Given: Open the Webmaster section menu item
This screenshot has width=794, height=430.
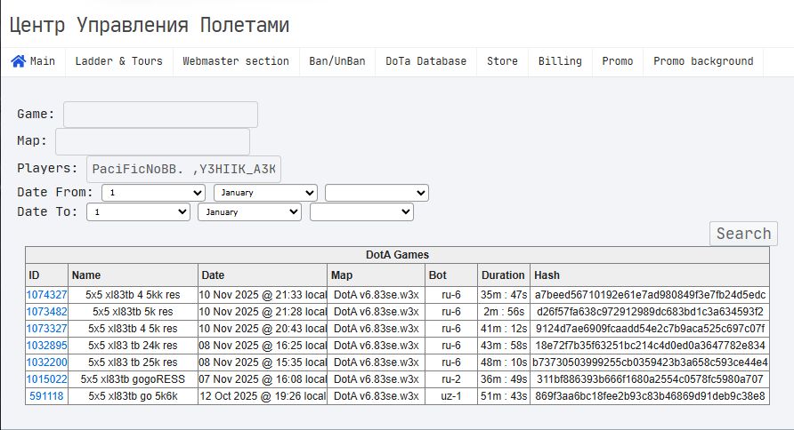Looking at the screenshot, I should pyautogui.click(x=236, y=61).
